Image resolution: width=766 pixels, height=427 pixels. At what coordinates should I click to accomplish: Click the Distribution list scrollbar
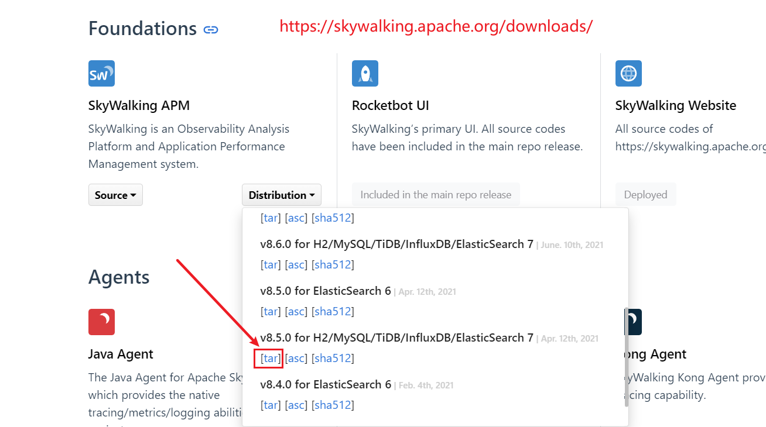[626, 357]
